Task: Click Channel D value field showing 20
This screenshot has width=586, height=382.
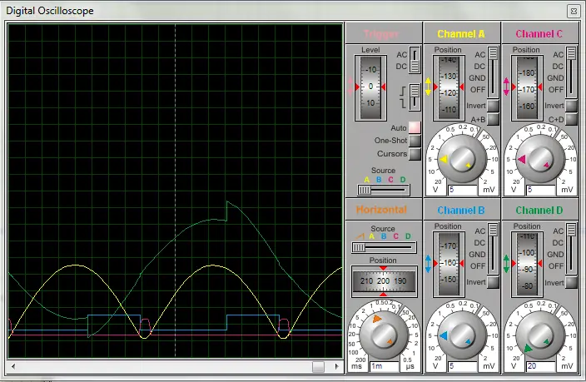Action: click(541, 366)
